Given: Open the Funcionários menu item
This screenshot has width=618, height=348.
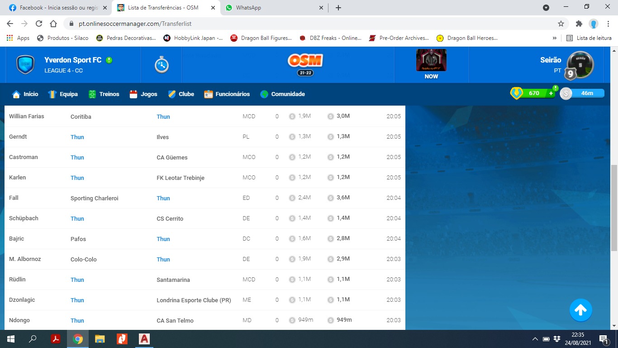Looking at the screenshot, I should (x=227, y=94).
